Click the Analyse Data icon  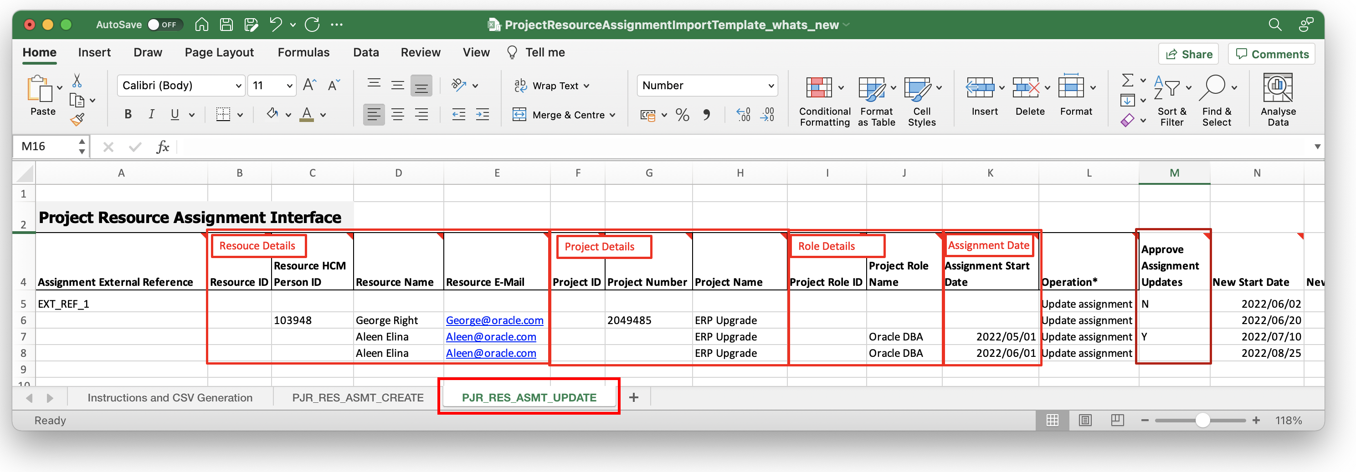pos(1278,100)
